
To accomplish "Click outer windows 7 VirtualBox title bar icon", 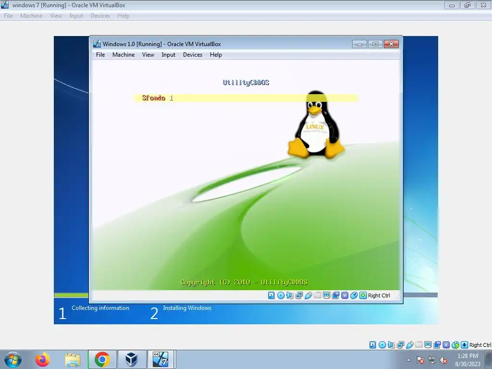I will [x=5, y=5].
